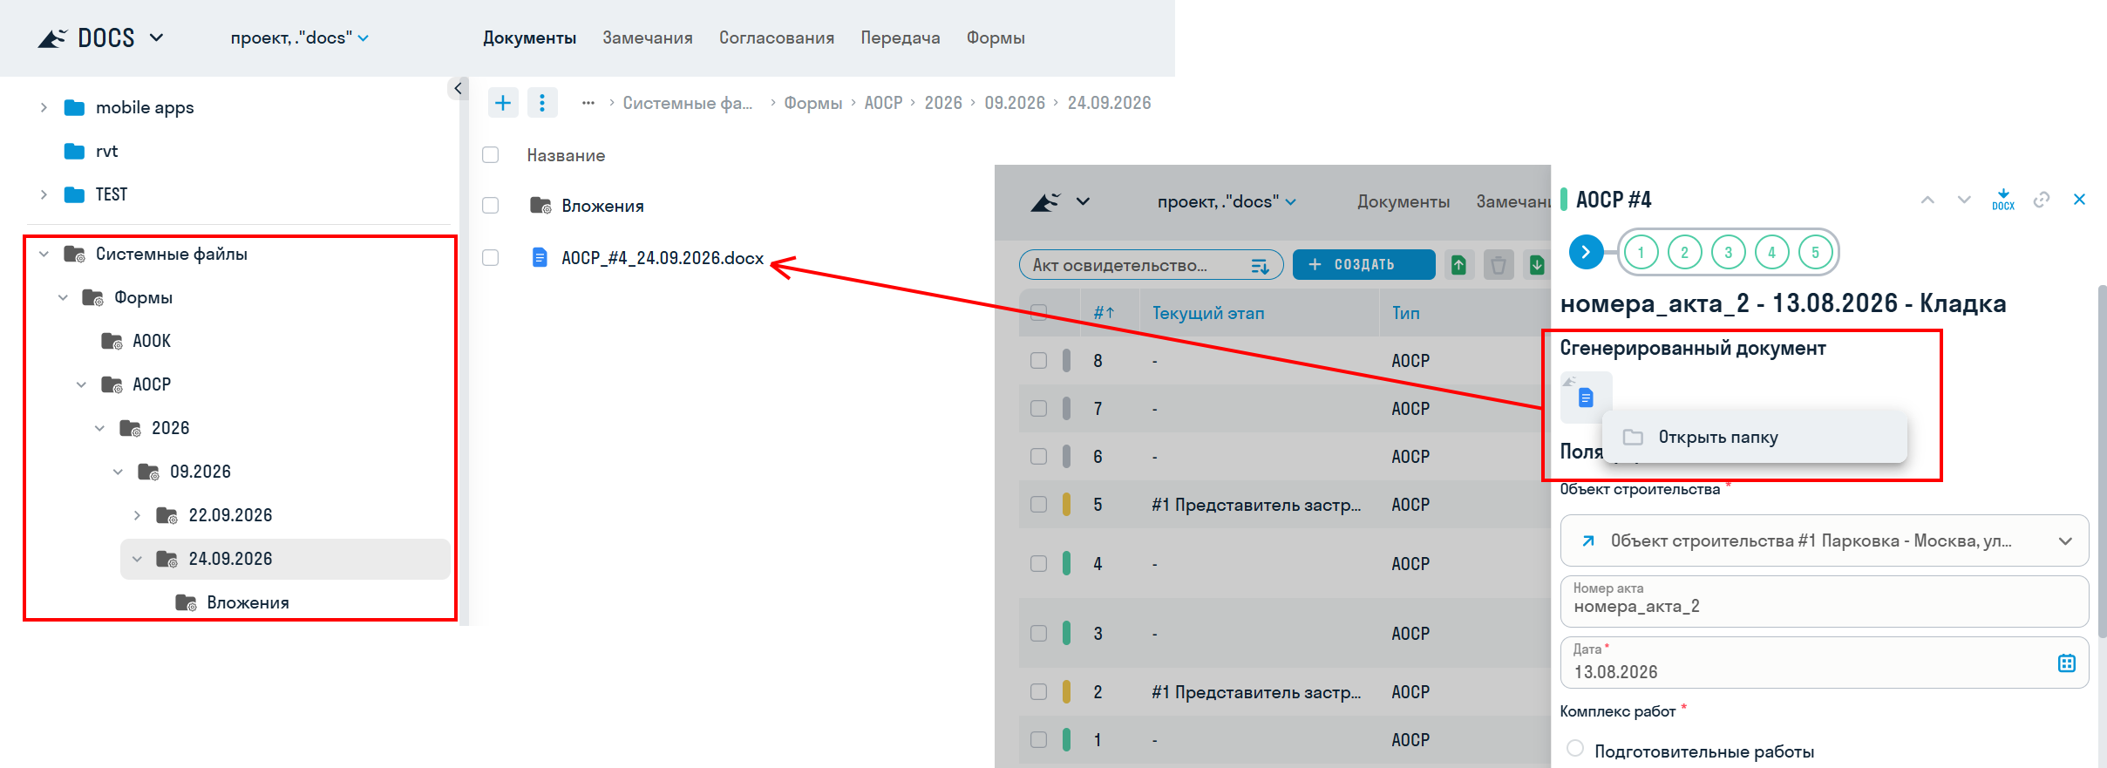Click the Номер акта input field

(x=1825, y=601)
